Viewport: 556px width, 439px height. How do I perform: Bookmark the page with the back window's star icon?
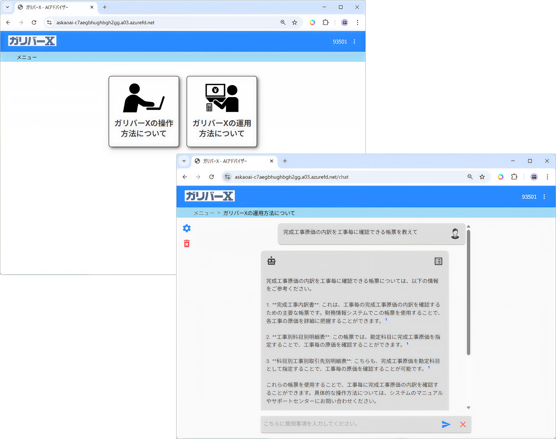(x=294, y=22)
